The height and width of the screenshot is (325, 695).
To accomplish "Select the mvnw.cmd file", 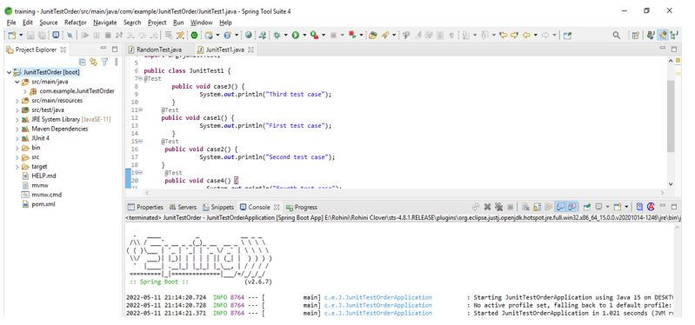I will click(x=46, y=195).
